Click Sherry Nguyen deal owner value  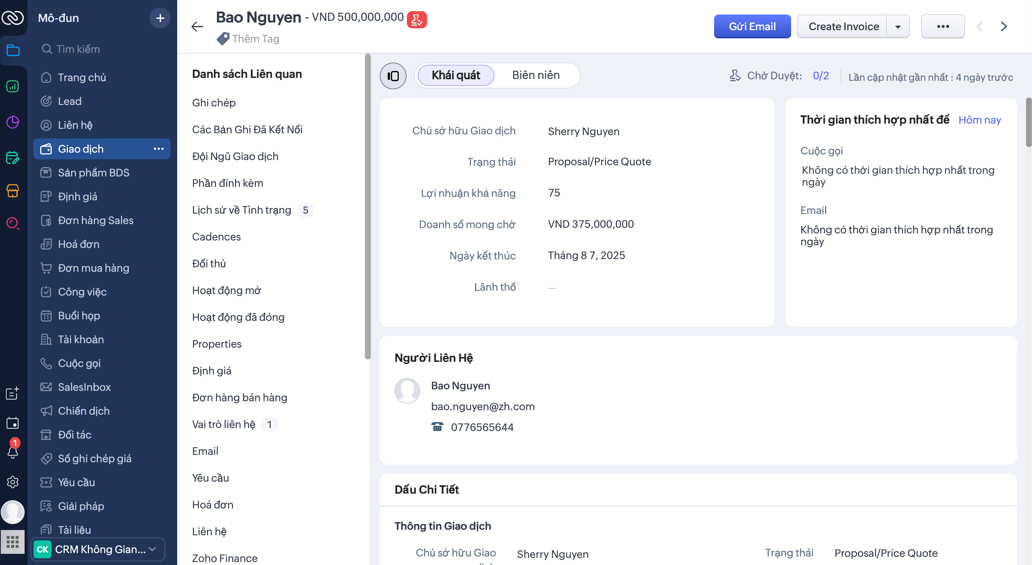pos(583,131)
